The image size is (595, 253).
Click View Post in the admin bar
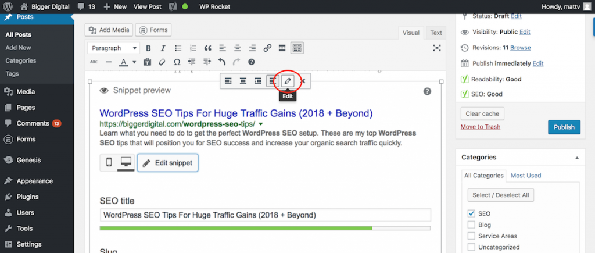click(x=148, y=6)
